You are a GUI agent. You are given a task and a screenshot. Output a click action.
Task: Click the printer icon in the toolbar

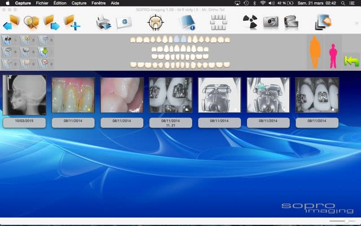[102, 22]
